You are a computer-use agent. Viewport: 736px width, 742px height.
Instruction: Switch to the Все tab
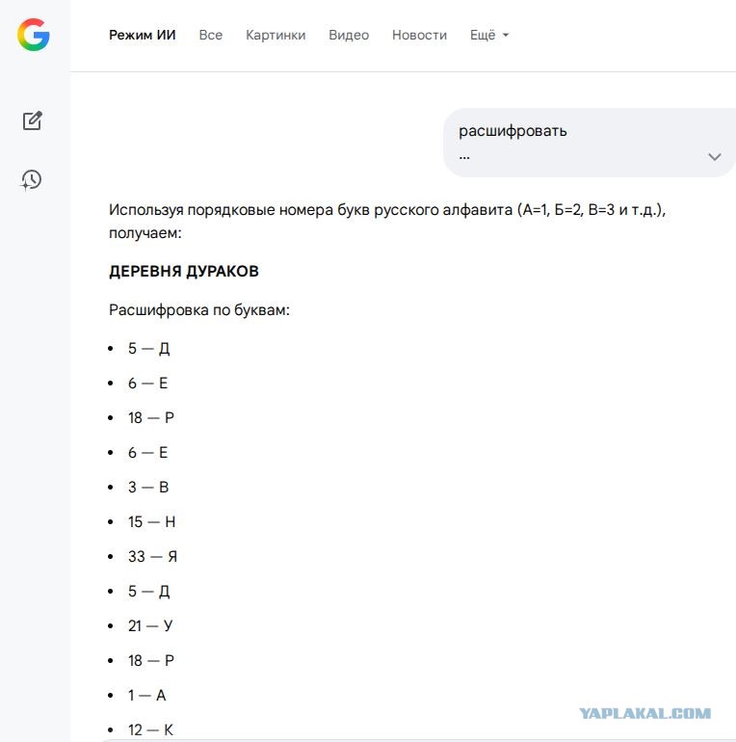pos(210,35)
